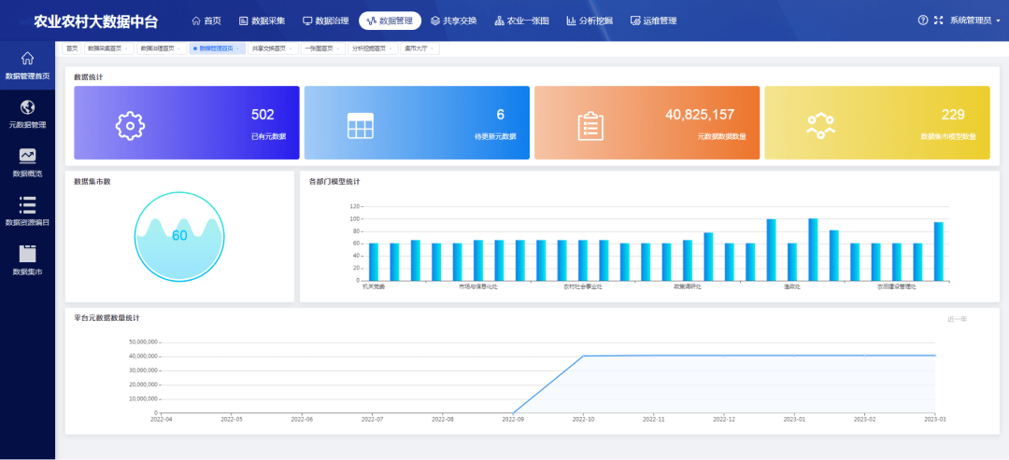Screen dimensions: 1009x460
Task: Open 数据资源编目 list icon in sidebar
Action: click(x=28, y=204)
